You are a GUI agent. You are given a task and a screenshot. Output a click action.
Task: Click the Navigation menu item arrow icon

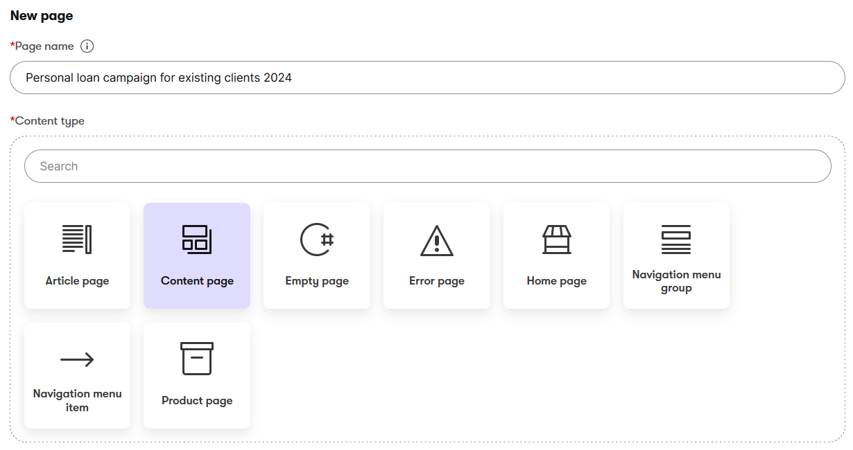pyautogui.click(x=77, y=359)
